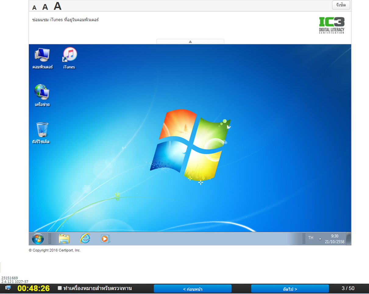Launch Internet Explorer from the taskbar
This screenshot has height=294, width=369.
tap(85, 239)
